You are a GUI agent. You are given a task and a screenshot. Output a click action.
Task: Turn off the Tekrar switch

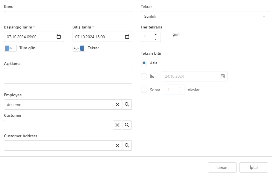79,48
